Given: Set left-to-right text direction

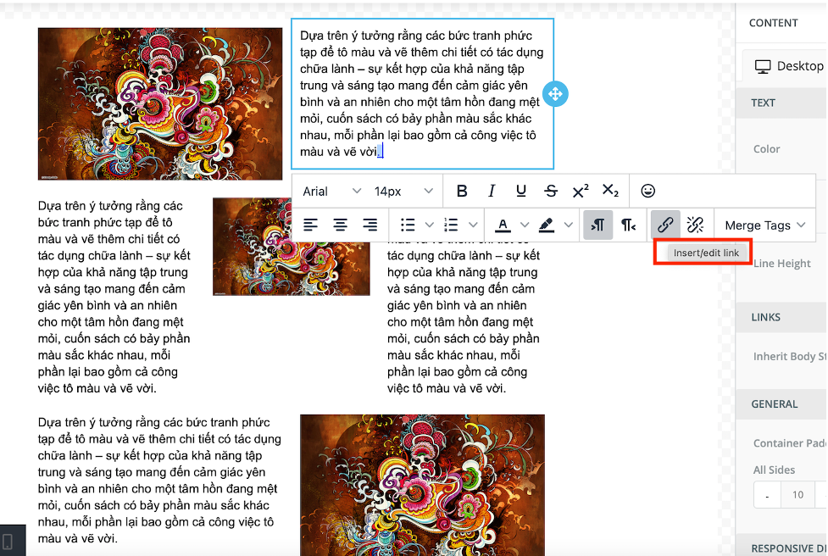Looking at the screenshot, I should coord(597,225).
